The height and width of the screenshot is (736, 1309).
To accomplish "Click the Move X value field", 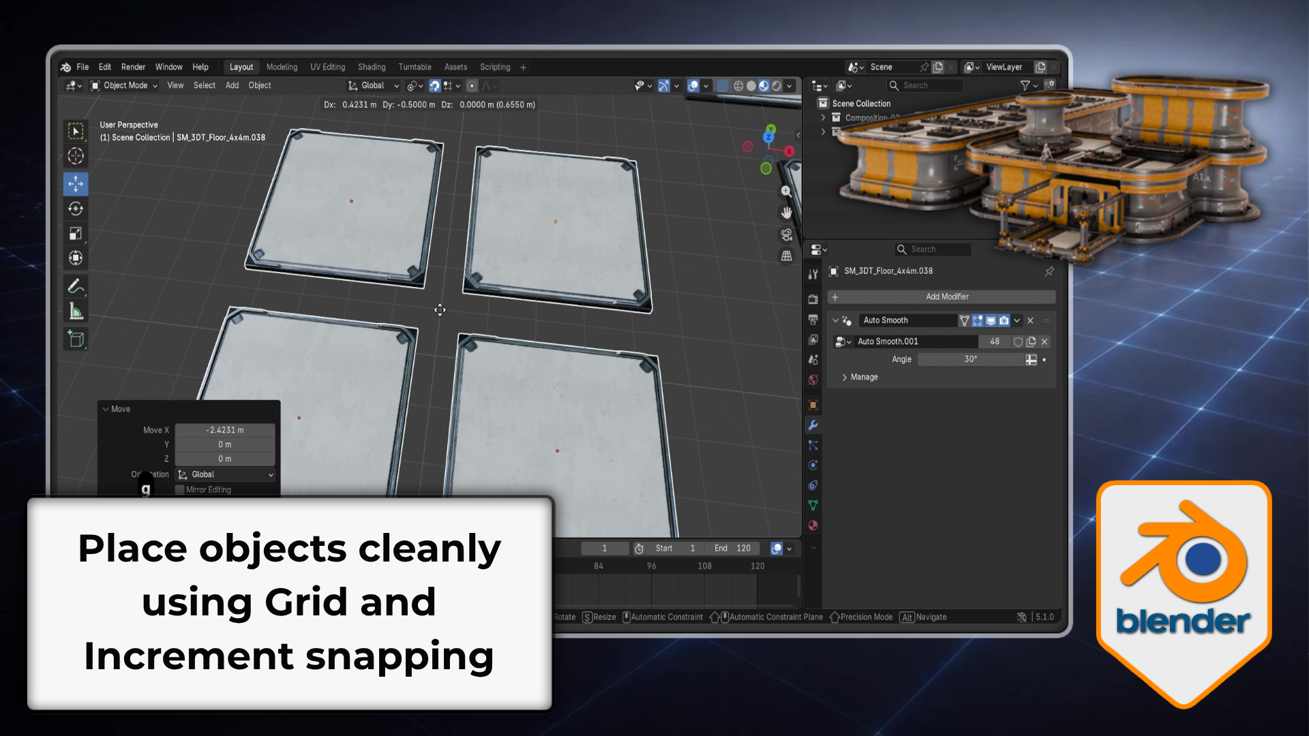I will click(225, 430).
